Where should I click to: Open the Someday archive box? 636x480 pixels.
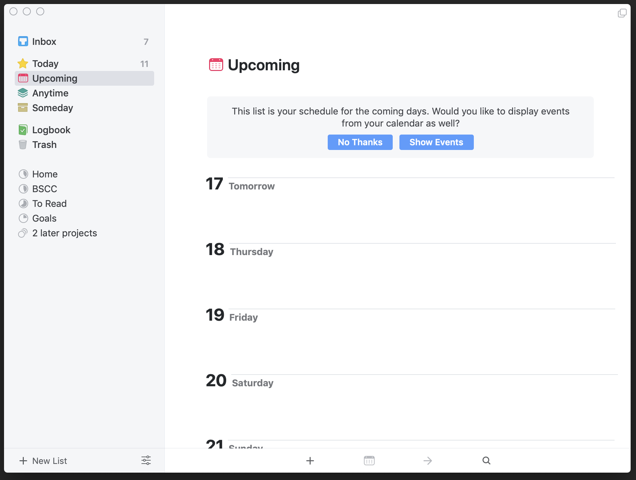point(23,108)
